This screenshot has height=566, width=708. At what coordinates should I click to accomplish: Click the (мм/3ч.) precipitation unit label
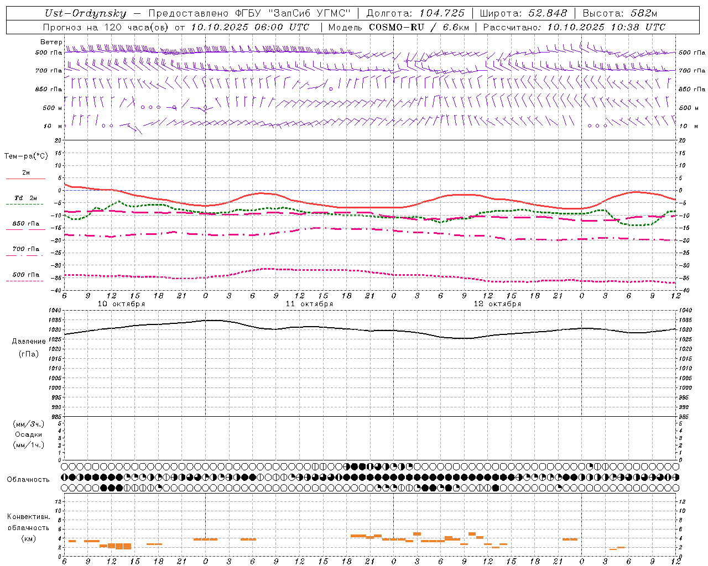29,424
